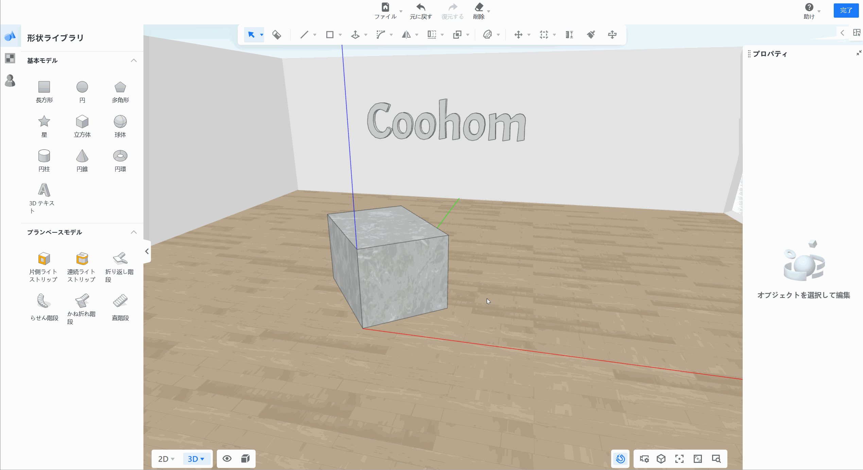This screenshot has height=470, width=863.
Task: Select the array/duplicate panel tool
Action: coord(432,35)
